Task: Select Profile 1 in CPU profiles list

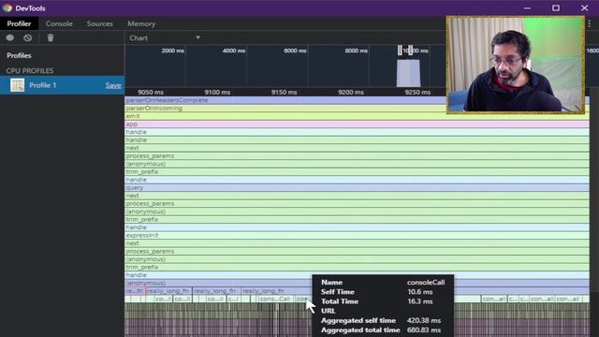Action: point(62,85)
